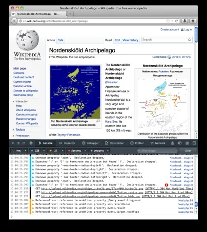Expand the Print/export sidebar section
This screenshot has height=232, width=207.
coord(13,136)
